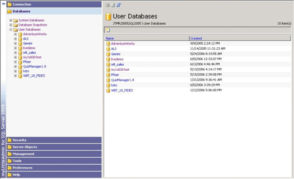Click the date 1/12/2006 5:06:00 PM
The width and height of the screenshot is (294, 179).
(x=206, y=90)
